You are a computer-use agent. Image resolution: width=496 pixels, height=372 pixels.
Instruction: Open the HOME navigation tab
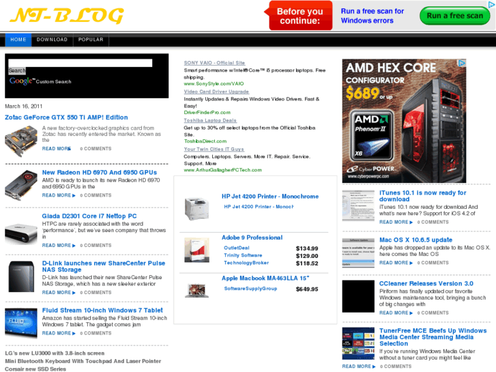pyautogui.click(x=18, y=40)
